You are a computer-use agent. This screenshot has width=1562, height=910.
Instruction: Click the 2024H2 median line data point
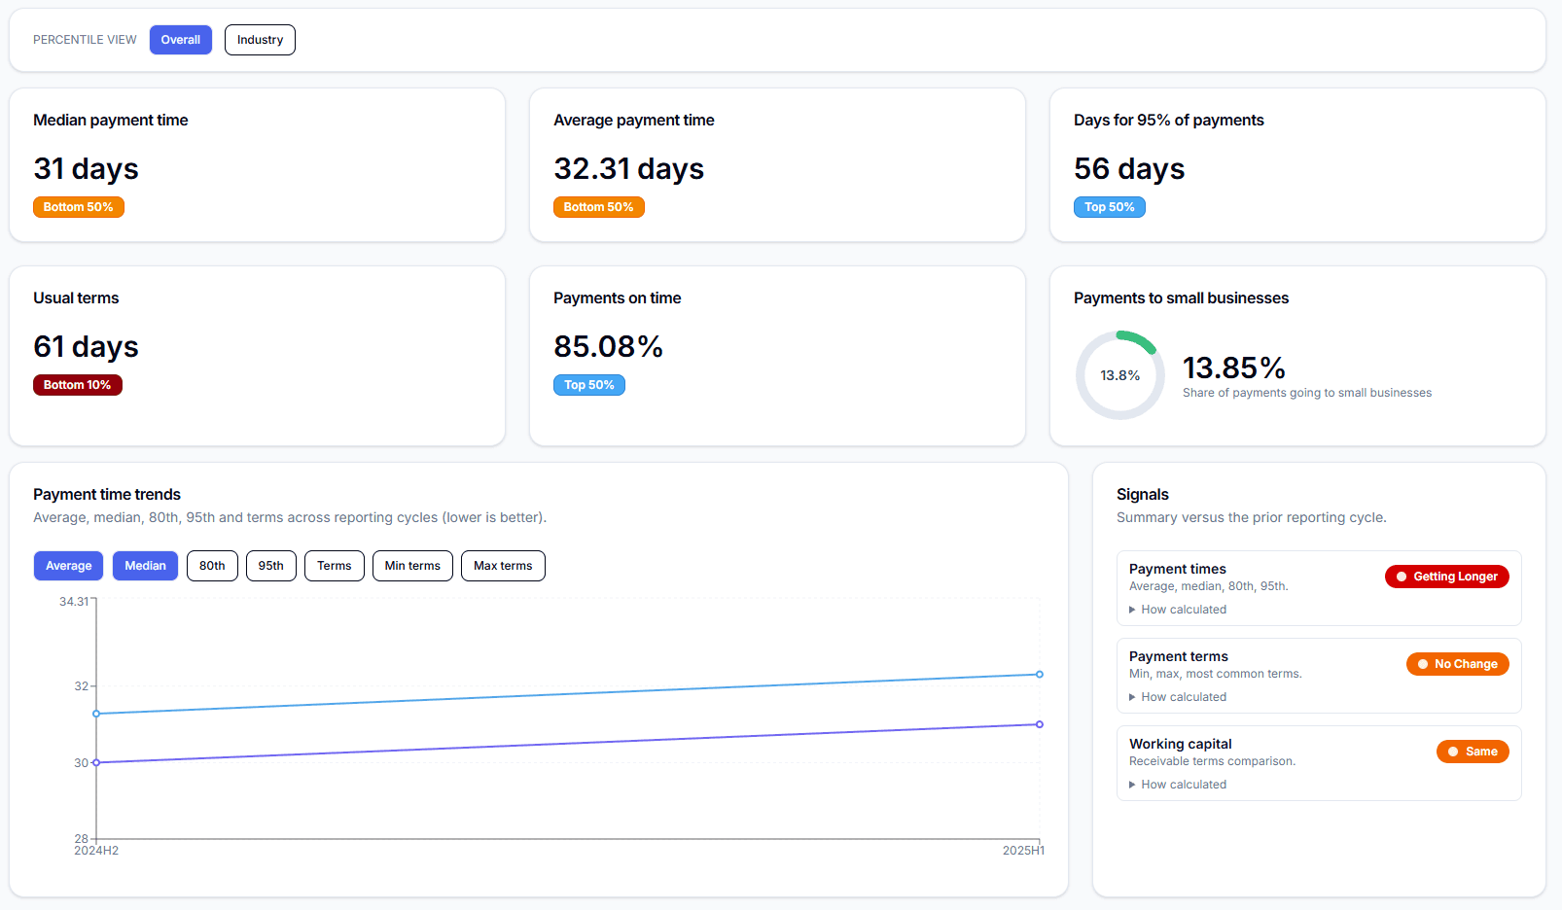96,762
